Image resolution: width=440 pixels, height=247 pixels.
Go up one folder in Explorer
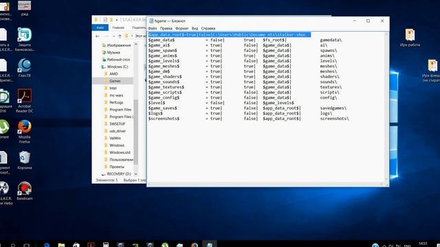click(x=120, y=36)
